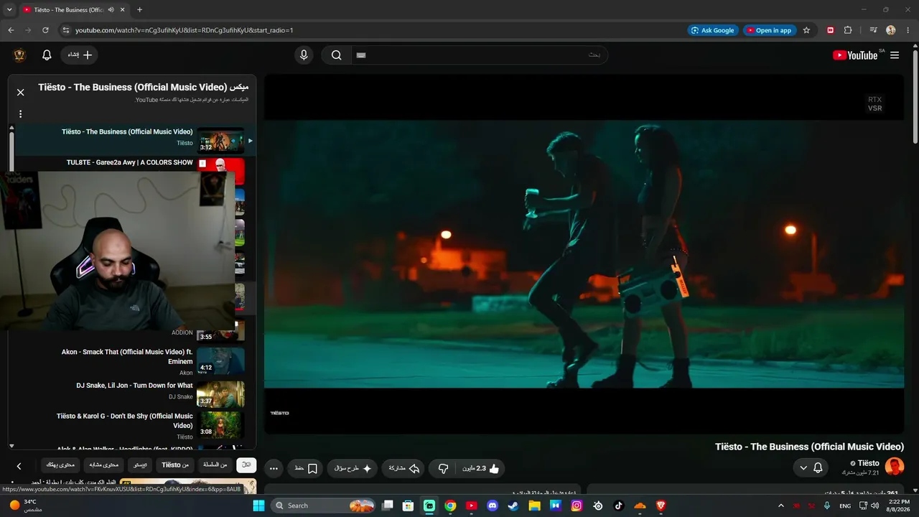919x517 pixels.
Task: Reload the page with refresh icon
Action: (x=45, y=30)
